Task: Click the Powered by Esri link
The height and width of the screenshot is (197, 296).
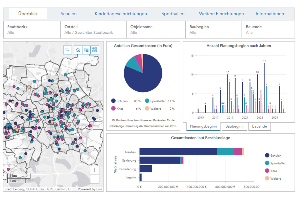Action: [x=89, y=189]
